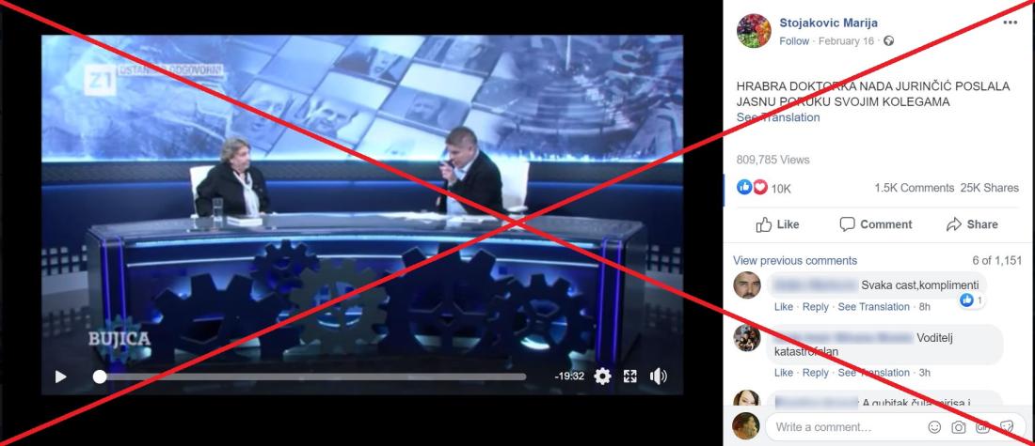This screenshot has height=446, width=1035.
Task: Click the Love heart reaction icon
Action: click(760, 187)
